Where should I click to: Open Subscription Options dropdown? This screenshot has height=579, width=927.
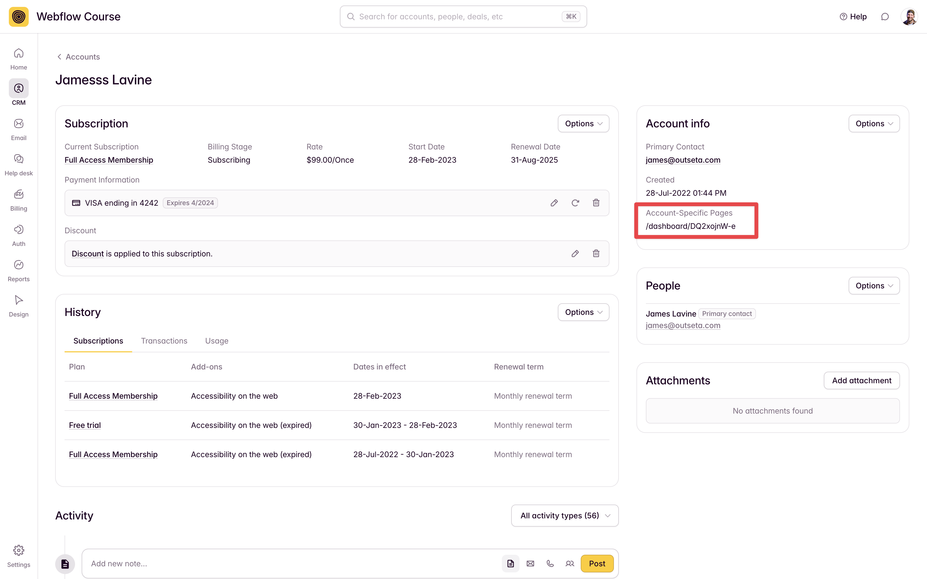pos(583,124)
